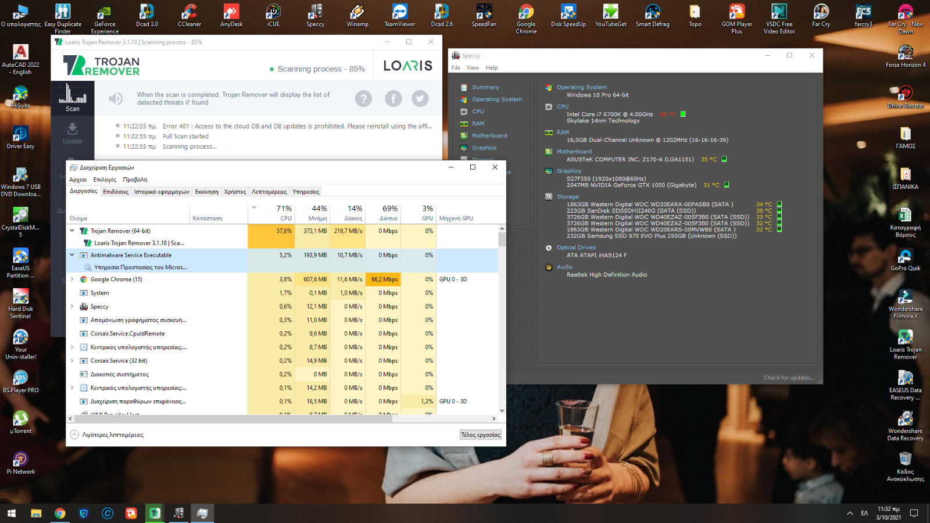Image resolution: width=930 pixels, height=523 pixels.
Task: Open SpeedFan desktop icon
Action: pos(484,16)
